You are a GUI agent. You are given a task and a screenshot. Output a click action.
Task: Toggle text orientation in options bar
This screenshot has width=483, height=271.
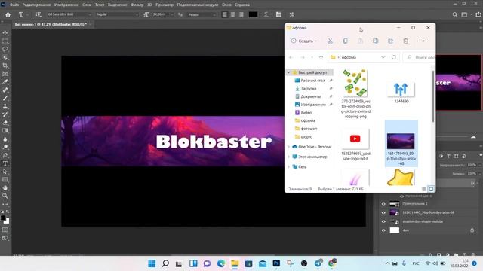coord(38,14)
